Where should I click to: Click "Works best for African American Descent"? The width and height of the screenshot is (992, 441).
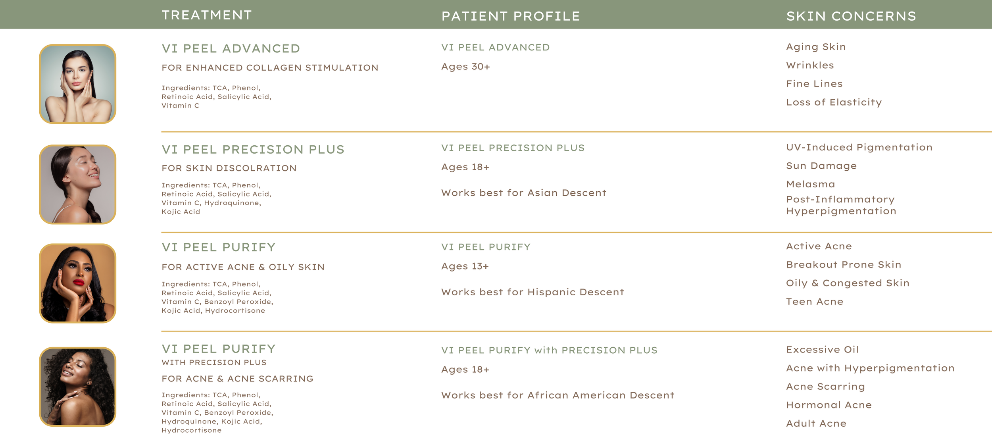click(x=558, y=395)
